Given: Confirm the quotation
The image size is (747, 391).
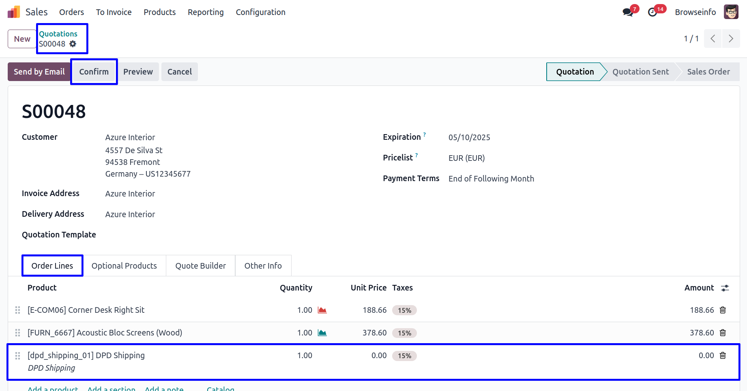Looking at the screenshot, I should point(94,72).
